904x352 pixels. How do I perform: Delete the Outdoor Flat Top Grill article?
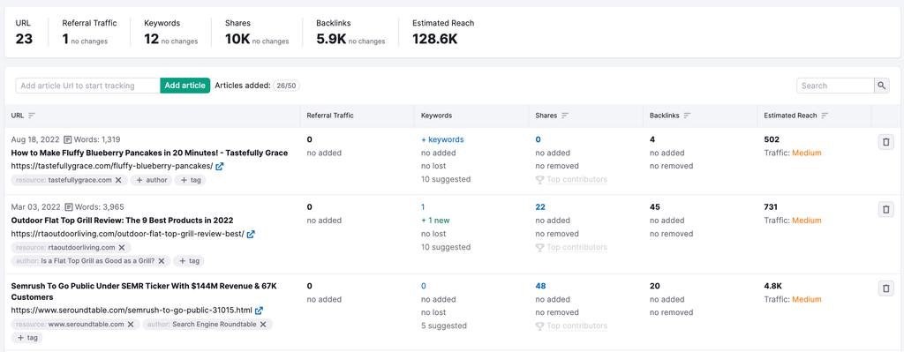click(886, 210)
